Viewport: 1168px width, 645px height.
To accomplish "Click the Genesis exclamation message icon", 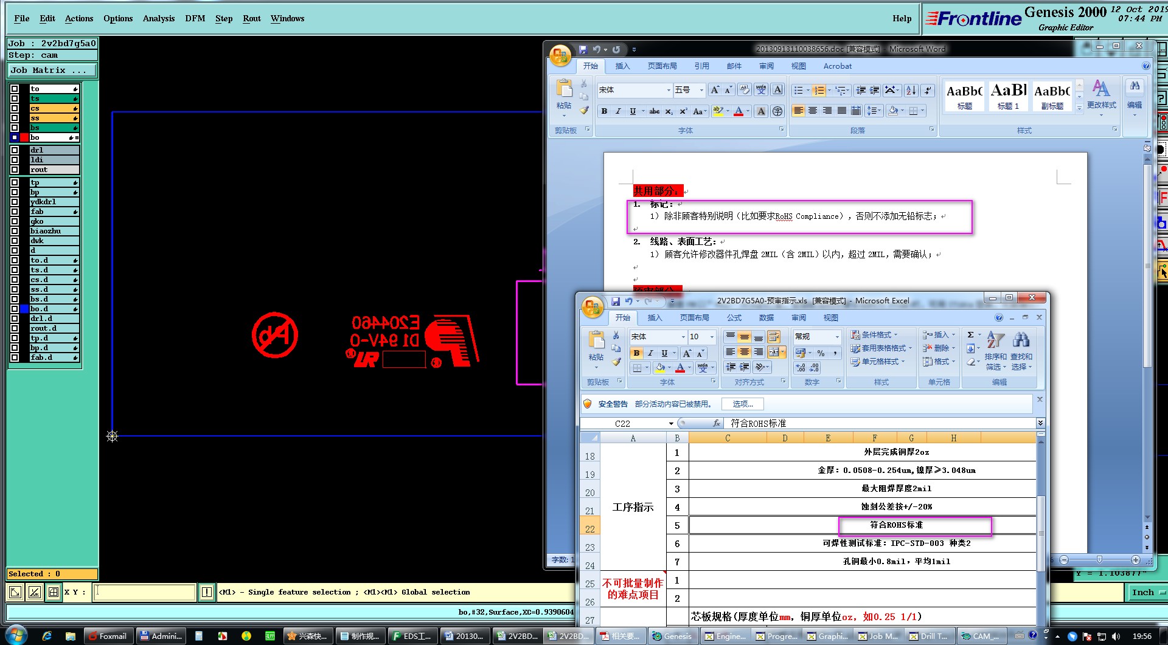I will click(x=207, y=592).
